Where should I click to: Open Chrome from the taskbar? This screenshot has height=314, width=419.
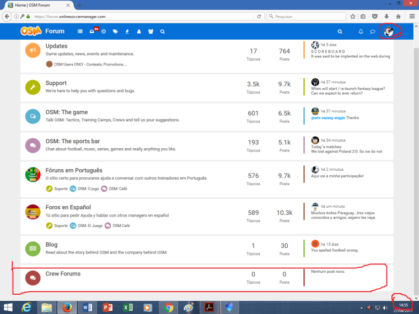point(169,307)
